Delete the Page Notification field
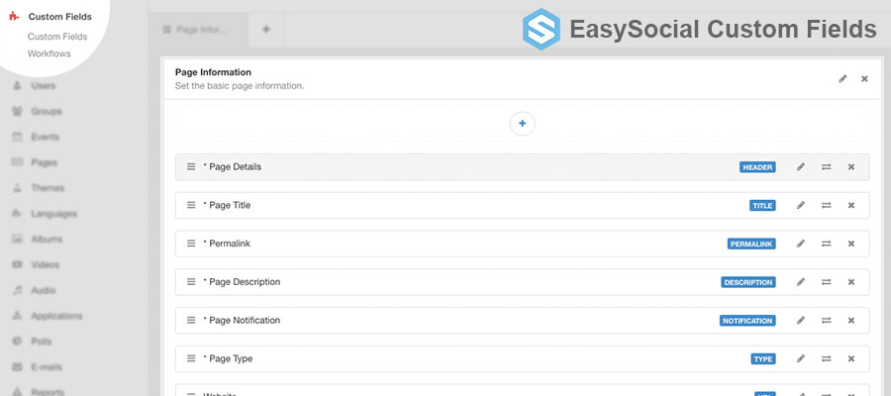Image resolution: width=891 pixels, height=396 pixels. pos(851,321)
